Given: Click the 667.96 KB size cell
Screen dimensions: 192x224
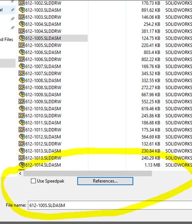Looking at the screenshot, I should pyautogui.click(x=151, y=94).
